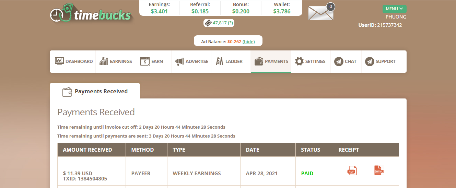Click the UserID 215737342 text
The height and width of the screenshot is (188, 456).
click(x=380, y=25)
